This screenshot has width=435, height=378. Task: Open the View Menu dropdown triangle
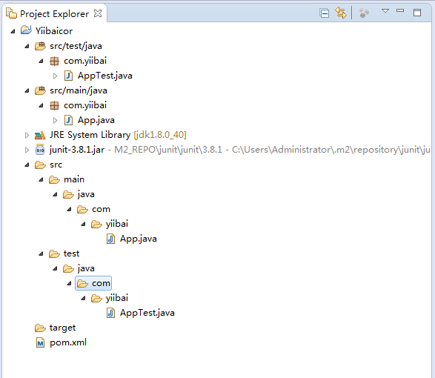(x=385, y=11)
